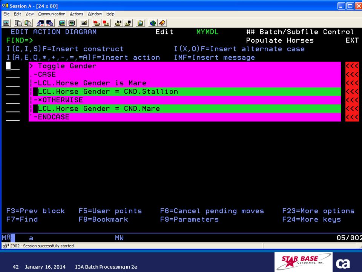Click the command field beside -ENDCASE
362x272 pixels.
tap(13, 117)
